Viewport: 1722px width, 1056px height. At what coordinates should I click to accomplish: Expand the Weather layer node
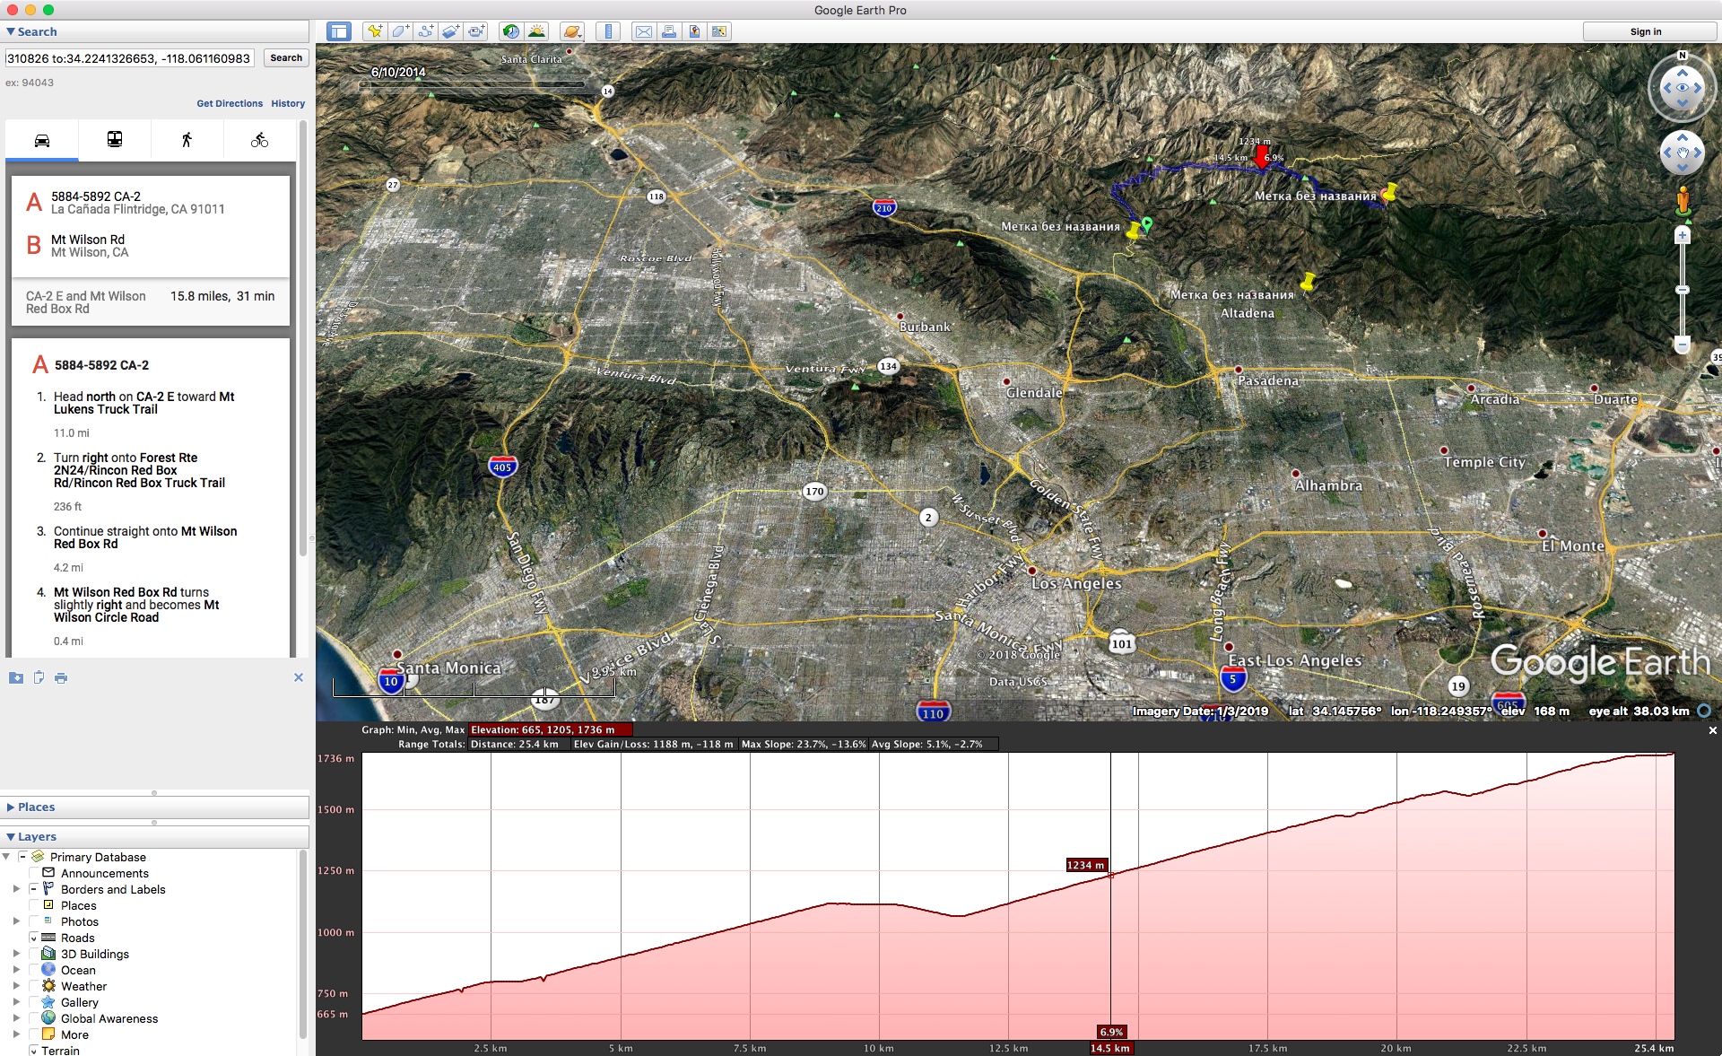click(16, 986)
